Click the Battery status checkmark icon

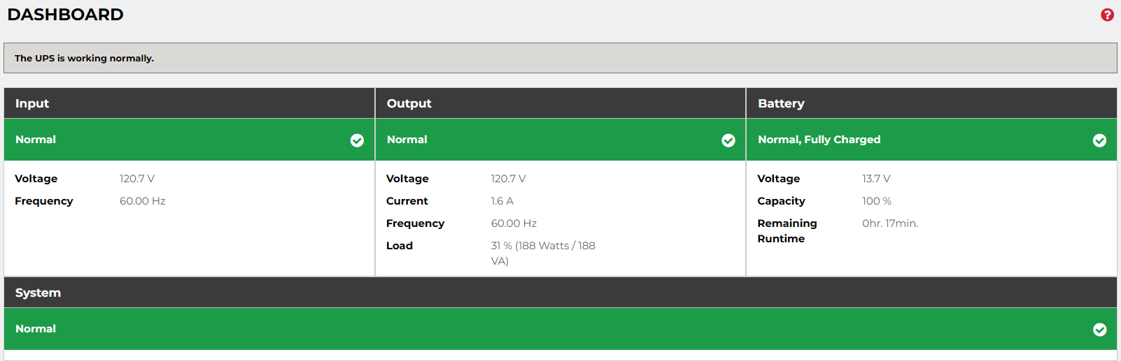1099,140
